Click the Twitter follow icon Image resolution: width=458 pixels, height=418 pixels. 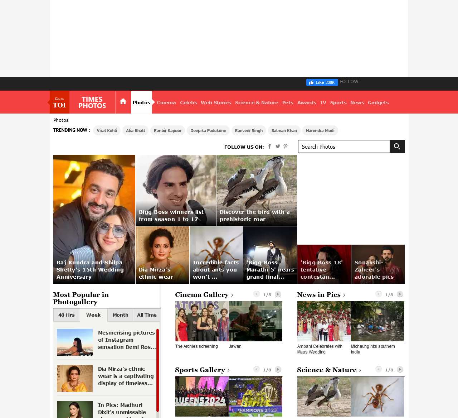pos(278,146)
